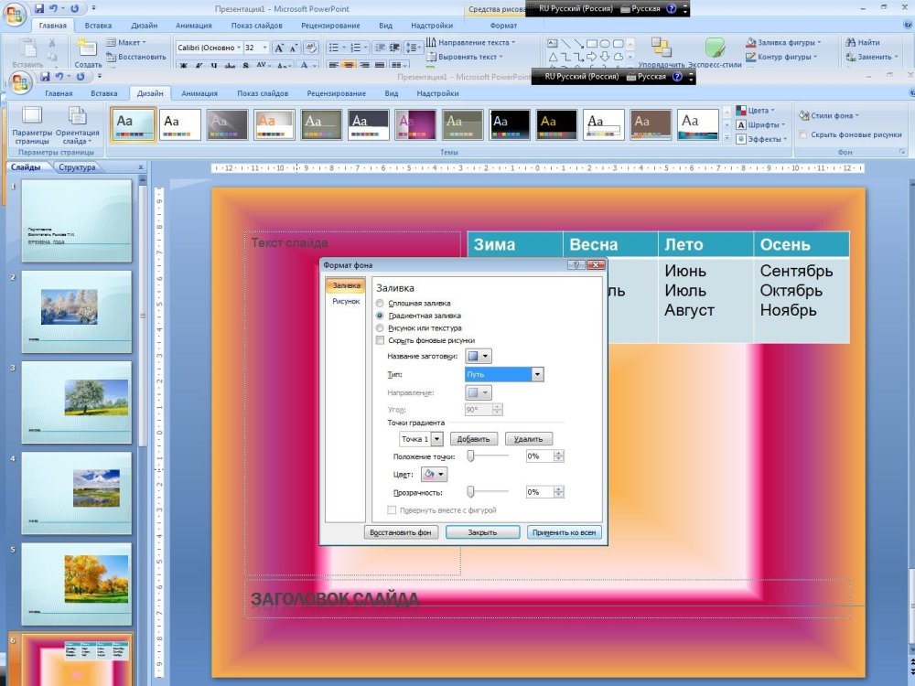Viewport: 915px width, 686px height.
Task: Open Название заготовки preset gradient picker
Action: click(x=478, y=356)
